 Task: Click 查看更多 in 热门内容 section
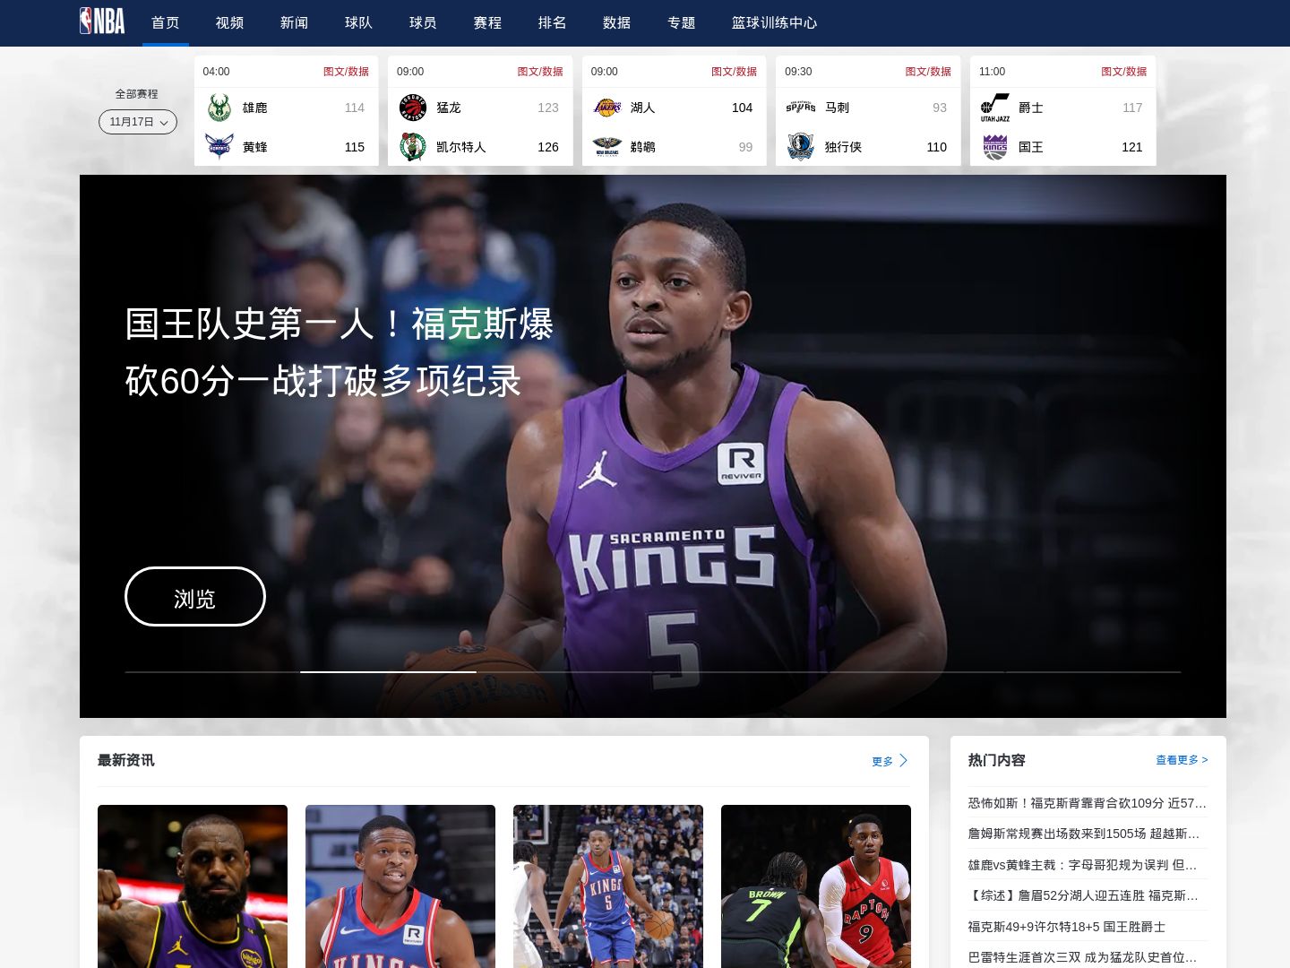(x=1182, y=760)
